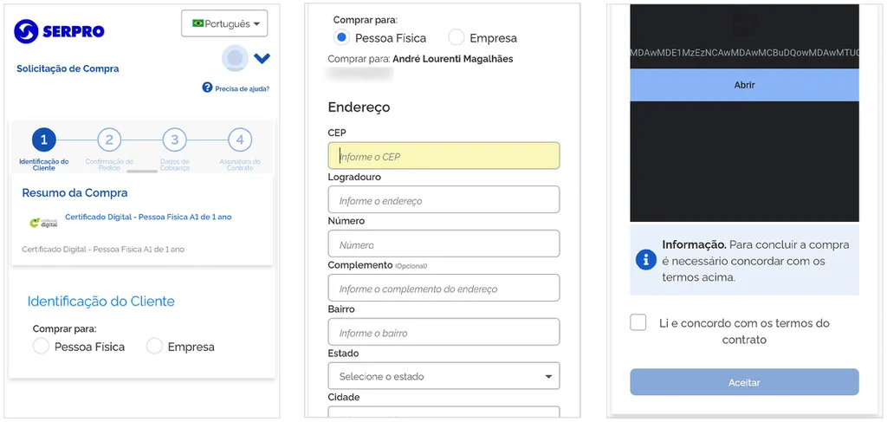This screenshot has width=887, height=422.
Task: Focus the CEP input field
Action: pyautogui.click(x=443, y=156)
